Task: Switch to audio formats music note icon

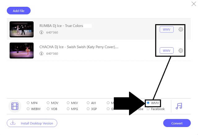Action: 179,106
